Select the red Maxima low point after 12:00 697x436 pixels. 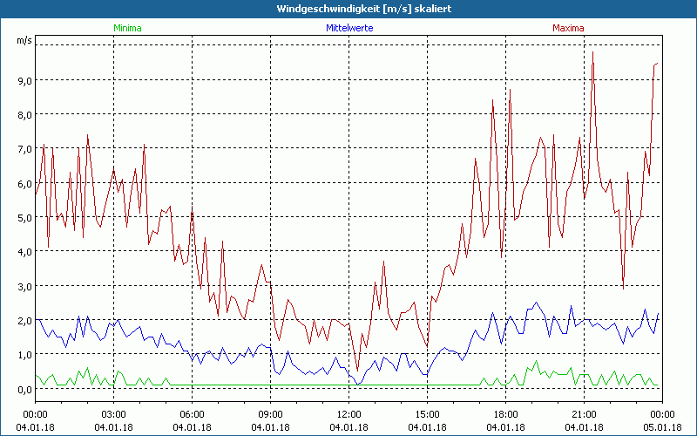357,371
